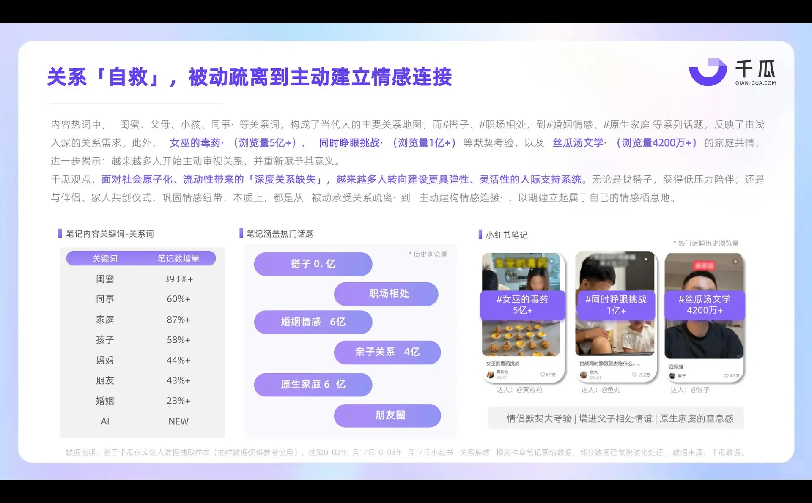
Task: Open 黄粒粒's profile avatar
Action: pos(491,375)
